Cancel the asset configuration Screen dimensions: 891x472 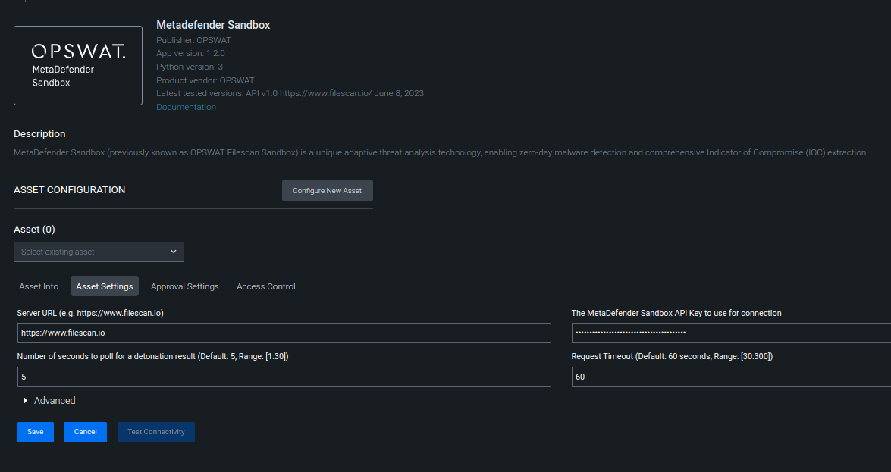click(85, 432)
